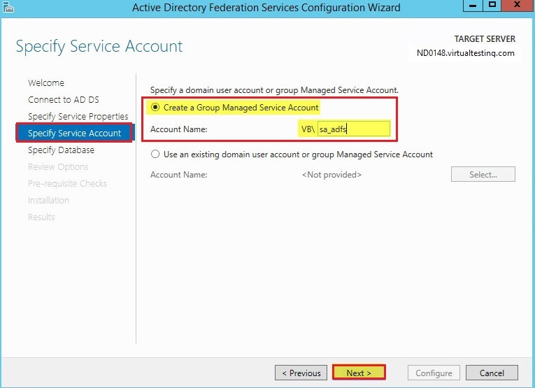Click the Results step
The width and height of the screenshot is (535, 388).
pyautogui.click(x=41, y=217)
